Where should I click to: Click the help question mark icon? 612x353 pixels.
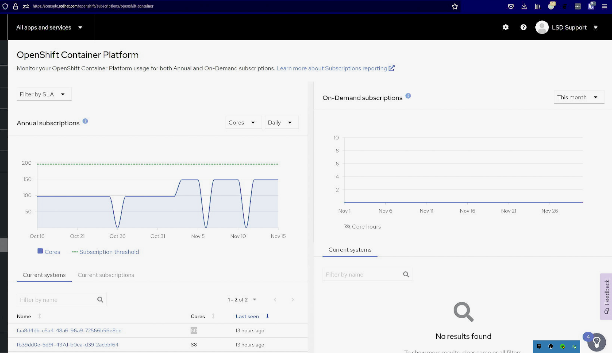click(x=523, y=27)
